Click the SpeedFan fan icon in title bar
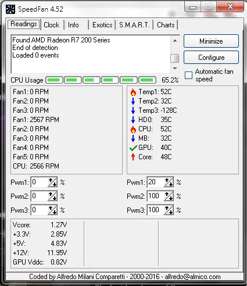The width and height of the screenshot is (247, 286). click(x=10, y=9)
